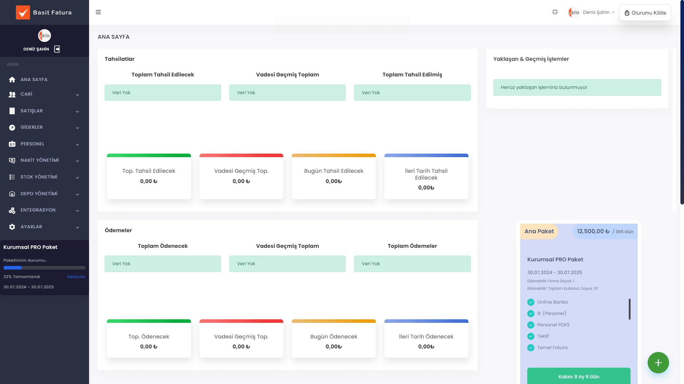The image size is (684, 384).
Task: Click the Satışlar invoice icon
Action: tap(12, 111)
